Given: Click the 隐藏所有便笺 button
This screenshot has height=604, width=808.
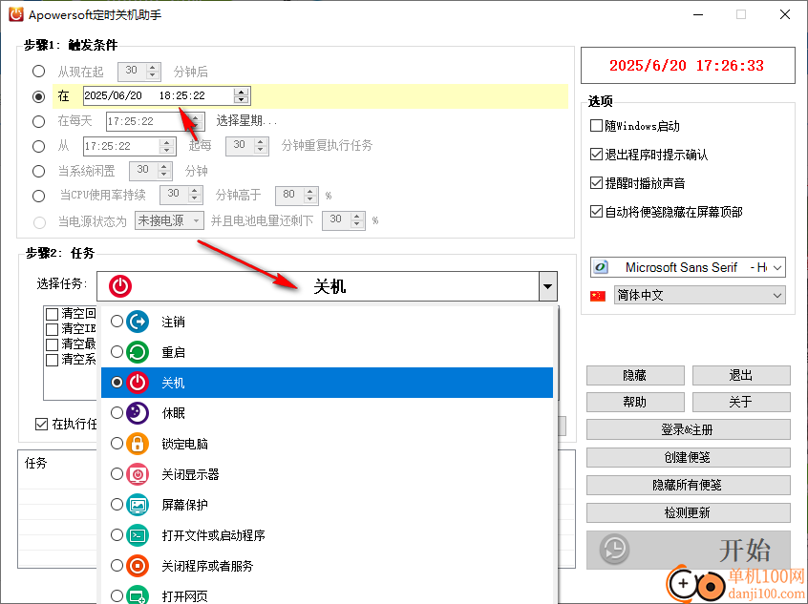Looking at the screenshot, I should pos(688,485).
